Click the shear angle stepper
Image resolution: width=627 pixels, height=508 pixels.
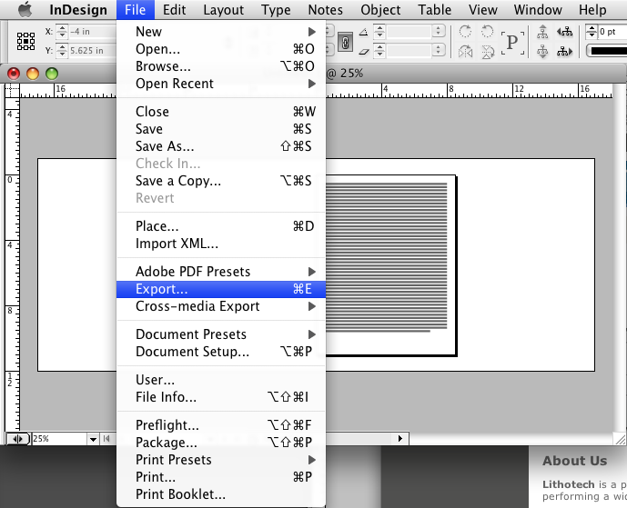coord(379,51)
